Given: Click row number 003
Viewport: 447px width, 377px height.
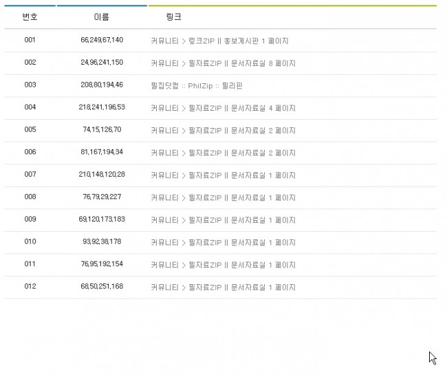Looking at the screenshot, I should [x=30, y=85].
